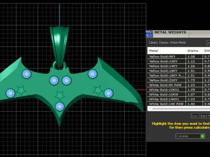Click the Use Object button

pyautogui.click(x=200, y=116)
